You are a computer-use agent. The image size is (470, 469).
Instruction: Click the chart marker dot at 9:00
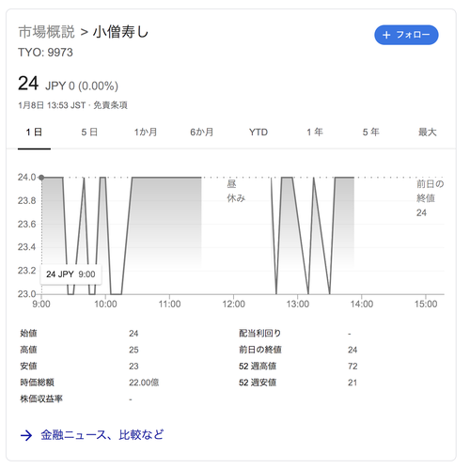tap(41, 178)
